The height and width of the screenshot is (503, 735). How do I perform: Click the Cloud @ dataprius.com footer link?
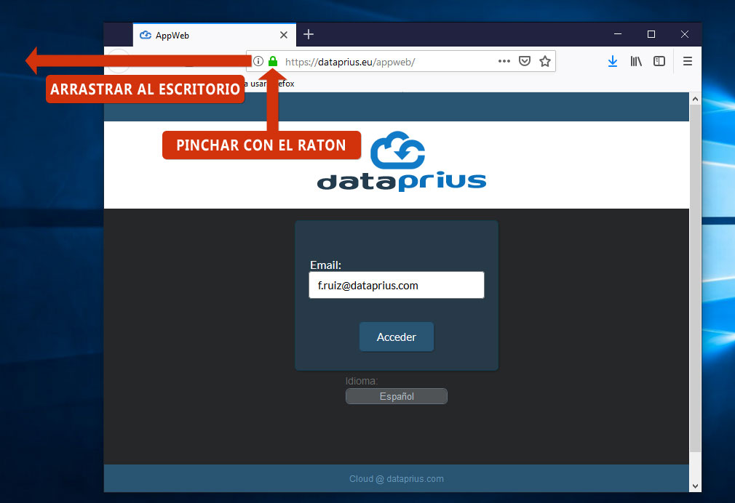click(x=397, y=478)
